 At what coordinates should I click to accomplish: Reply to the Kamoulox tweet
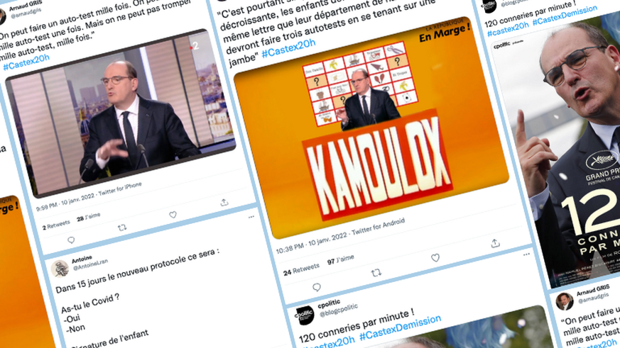pos(316,287)
